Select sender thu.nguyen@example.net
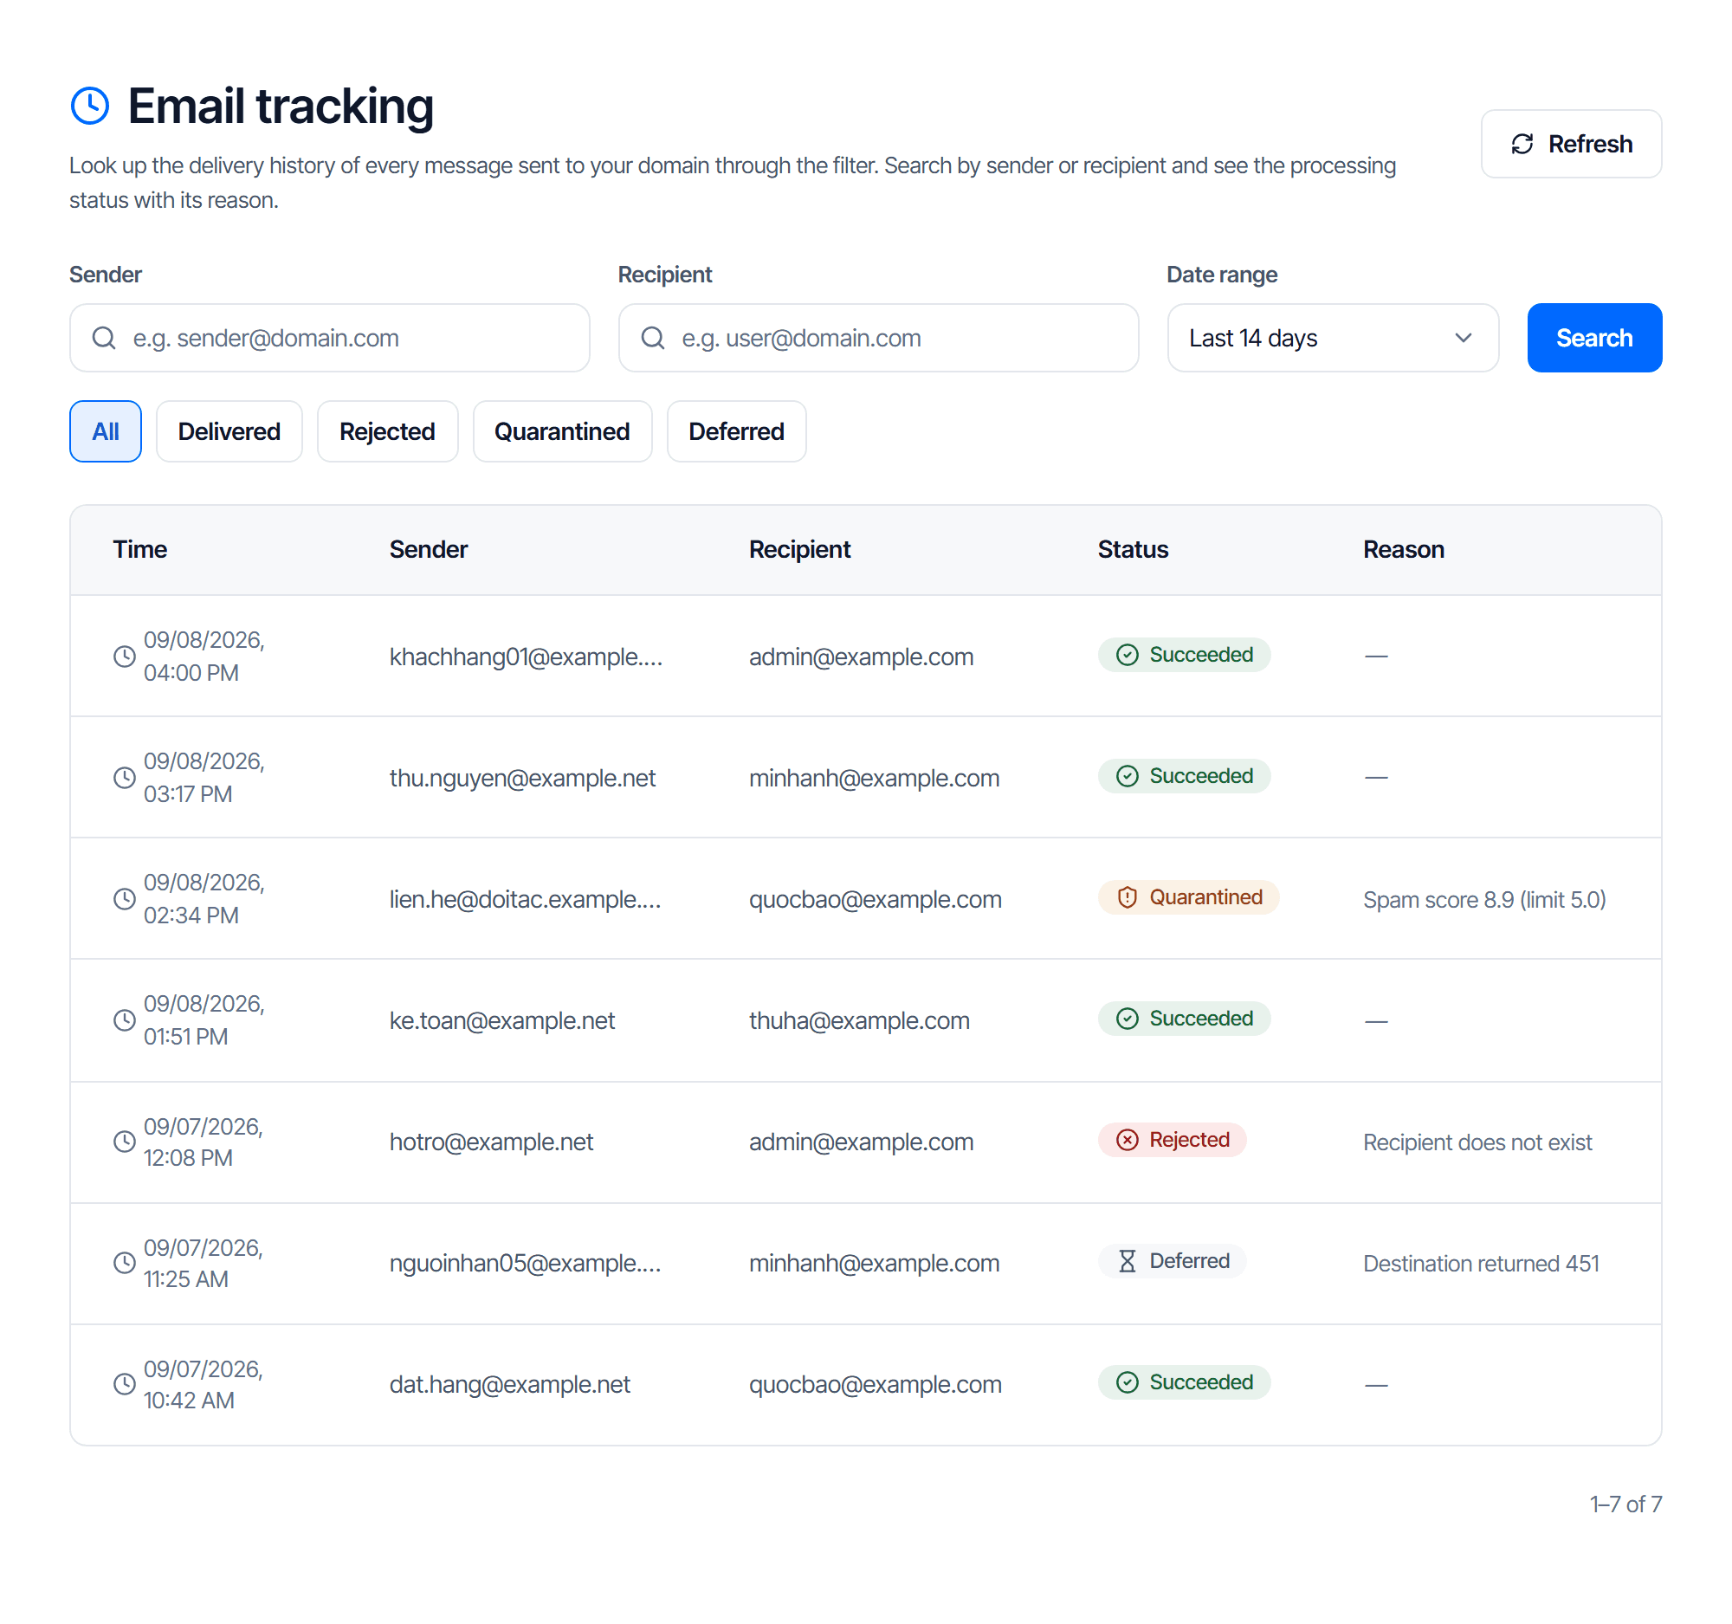This screenshot has height=1624, width=1732. 522,778
